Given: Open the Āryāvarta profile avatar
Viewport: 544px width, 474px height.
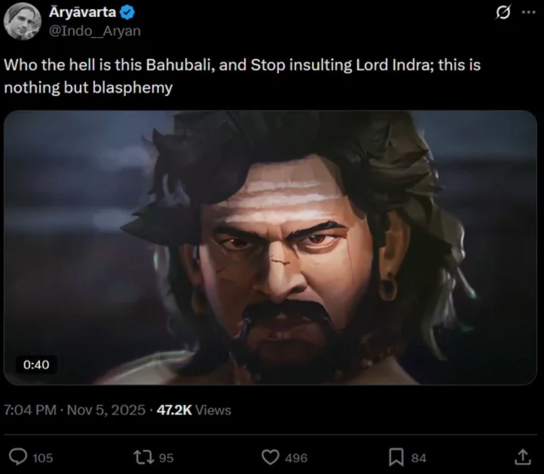Looking at the screenshot, I should tap(23, 21).
